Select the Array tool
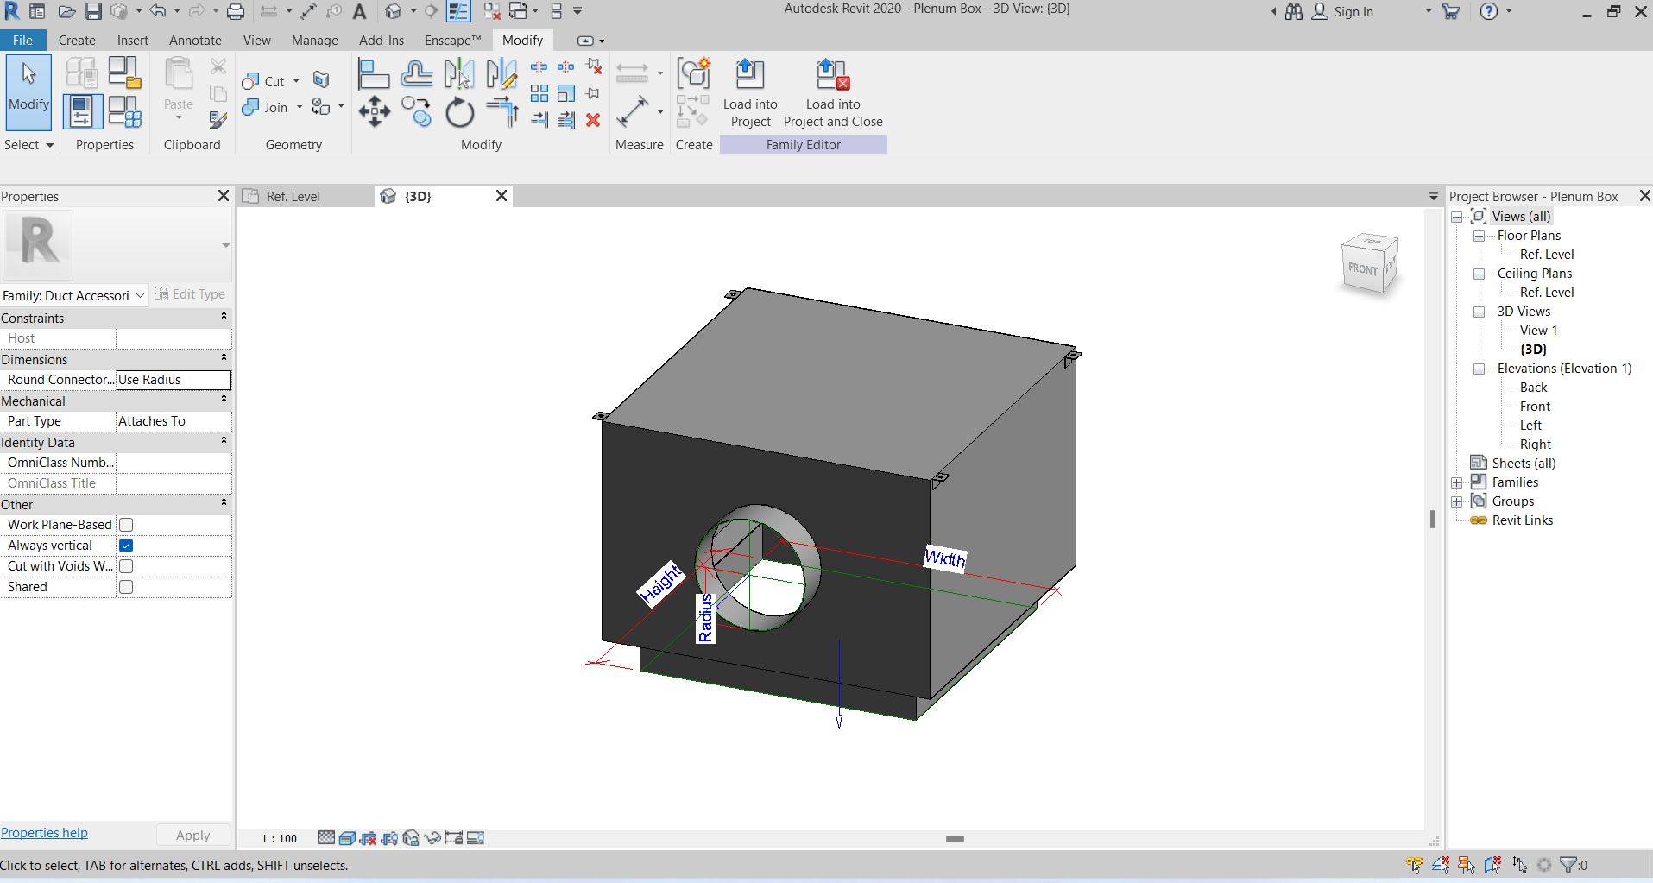The width and height of the screenshot is (1653, 883). [x=539, y=93]
